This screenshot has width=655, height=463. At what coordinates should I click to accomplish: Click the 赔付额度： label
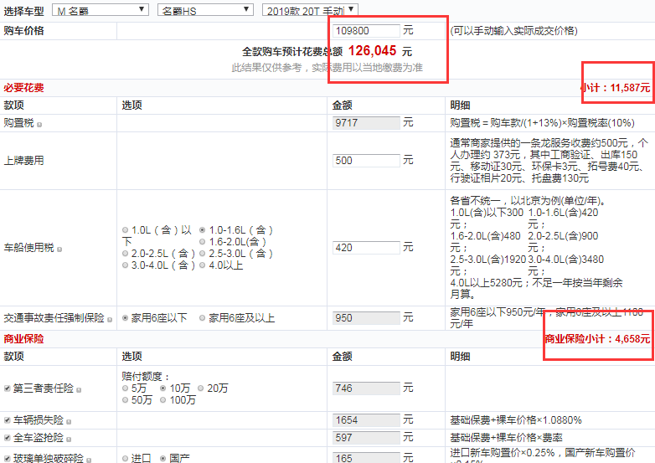pyautogui.click(x=146, y=377)
